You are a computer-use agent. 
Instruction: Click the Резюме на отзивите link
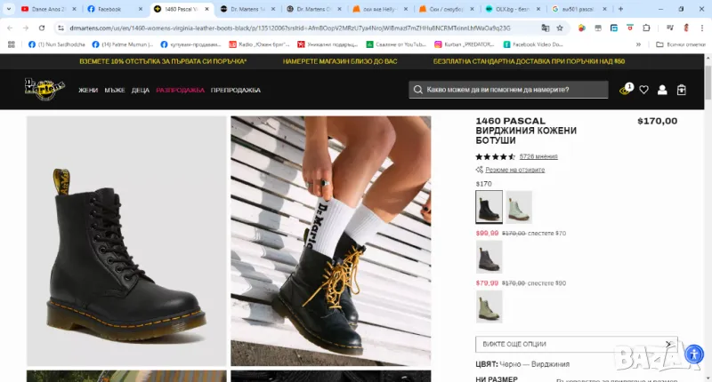point(511,169)
